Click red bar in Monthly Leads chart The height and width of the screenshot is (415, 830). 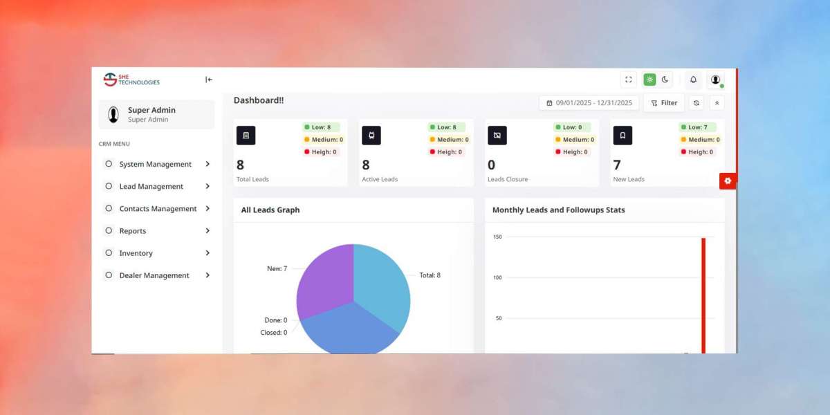[703, 295]
